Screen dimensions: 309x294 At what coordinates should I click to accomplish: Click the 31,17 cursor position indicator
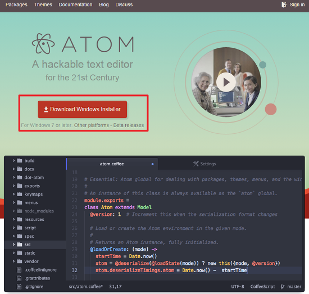pos(116,287)
